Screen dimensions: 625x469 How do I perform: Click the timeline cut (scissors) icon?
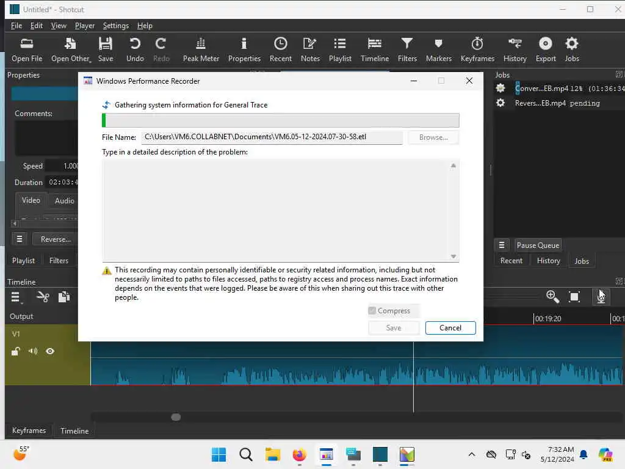43,297
